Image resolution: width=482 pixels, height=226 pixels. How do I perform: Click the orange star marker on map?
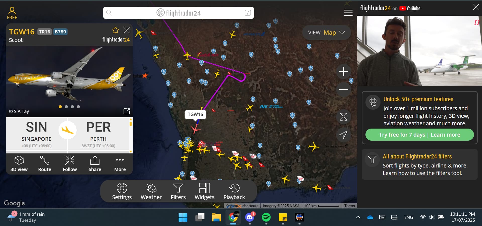[145, 76]
